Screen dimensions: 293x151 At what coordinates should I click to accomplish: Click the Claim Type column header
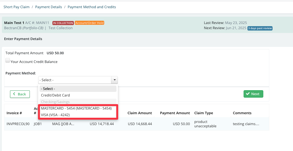[x=204, y=113]
